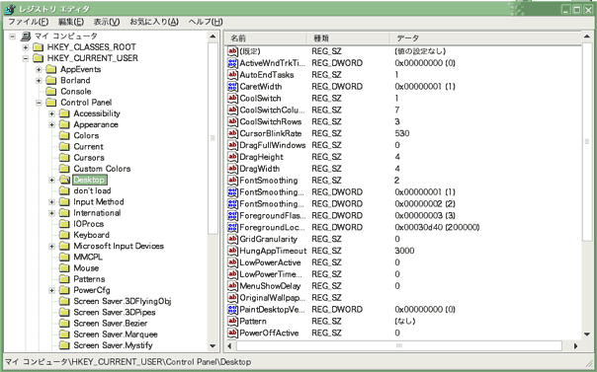Select the don't load key
Image resolution: width=597 pixels, height=372 pixels.
tap(92, 190)
